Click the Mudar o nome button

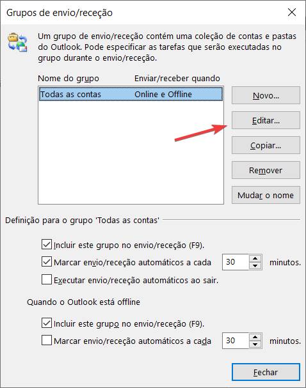point(266,195)
